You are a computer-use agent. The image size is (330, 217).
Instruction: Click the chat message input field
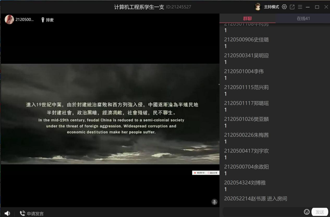(263, 212)
